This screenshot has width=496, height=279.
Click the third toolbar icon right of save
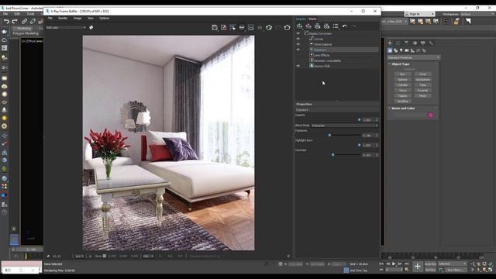coord(242,28)
